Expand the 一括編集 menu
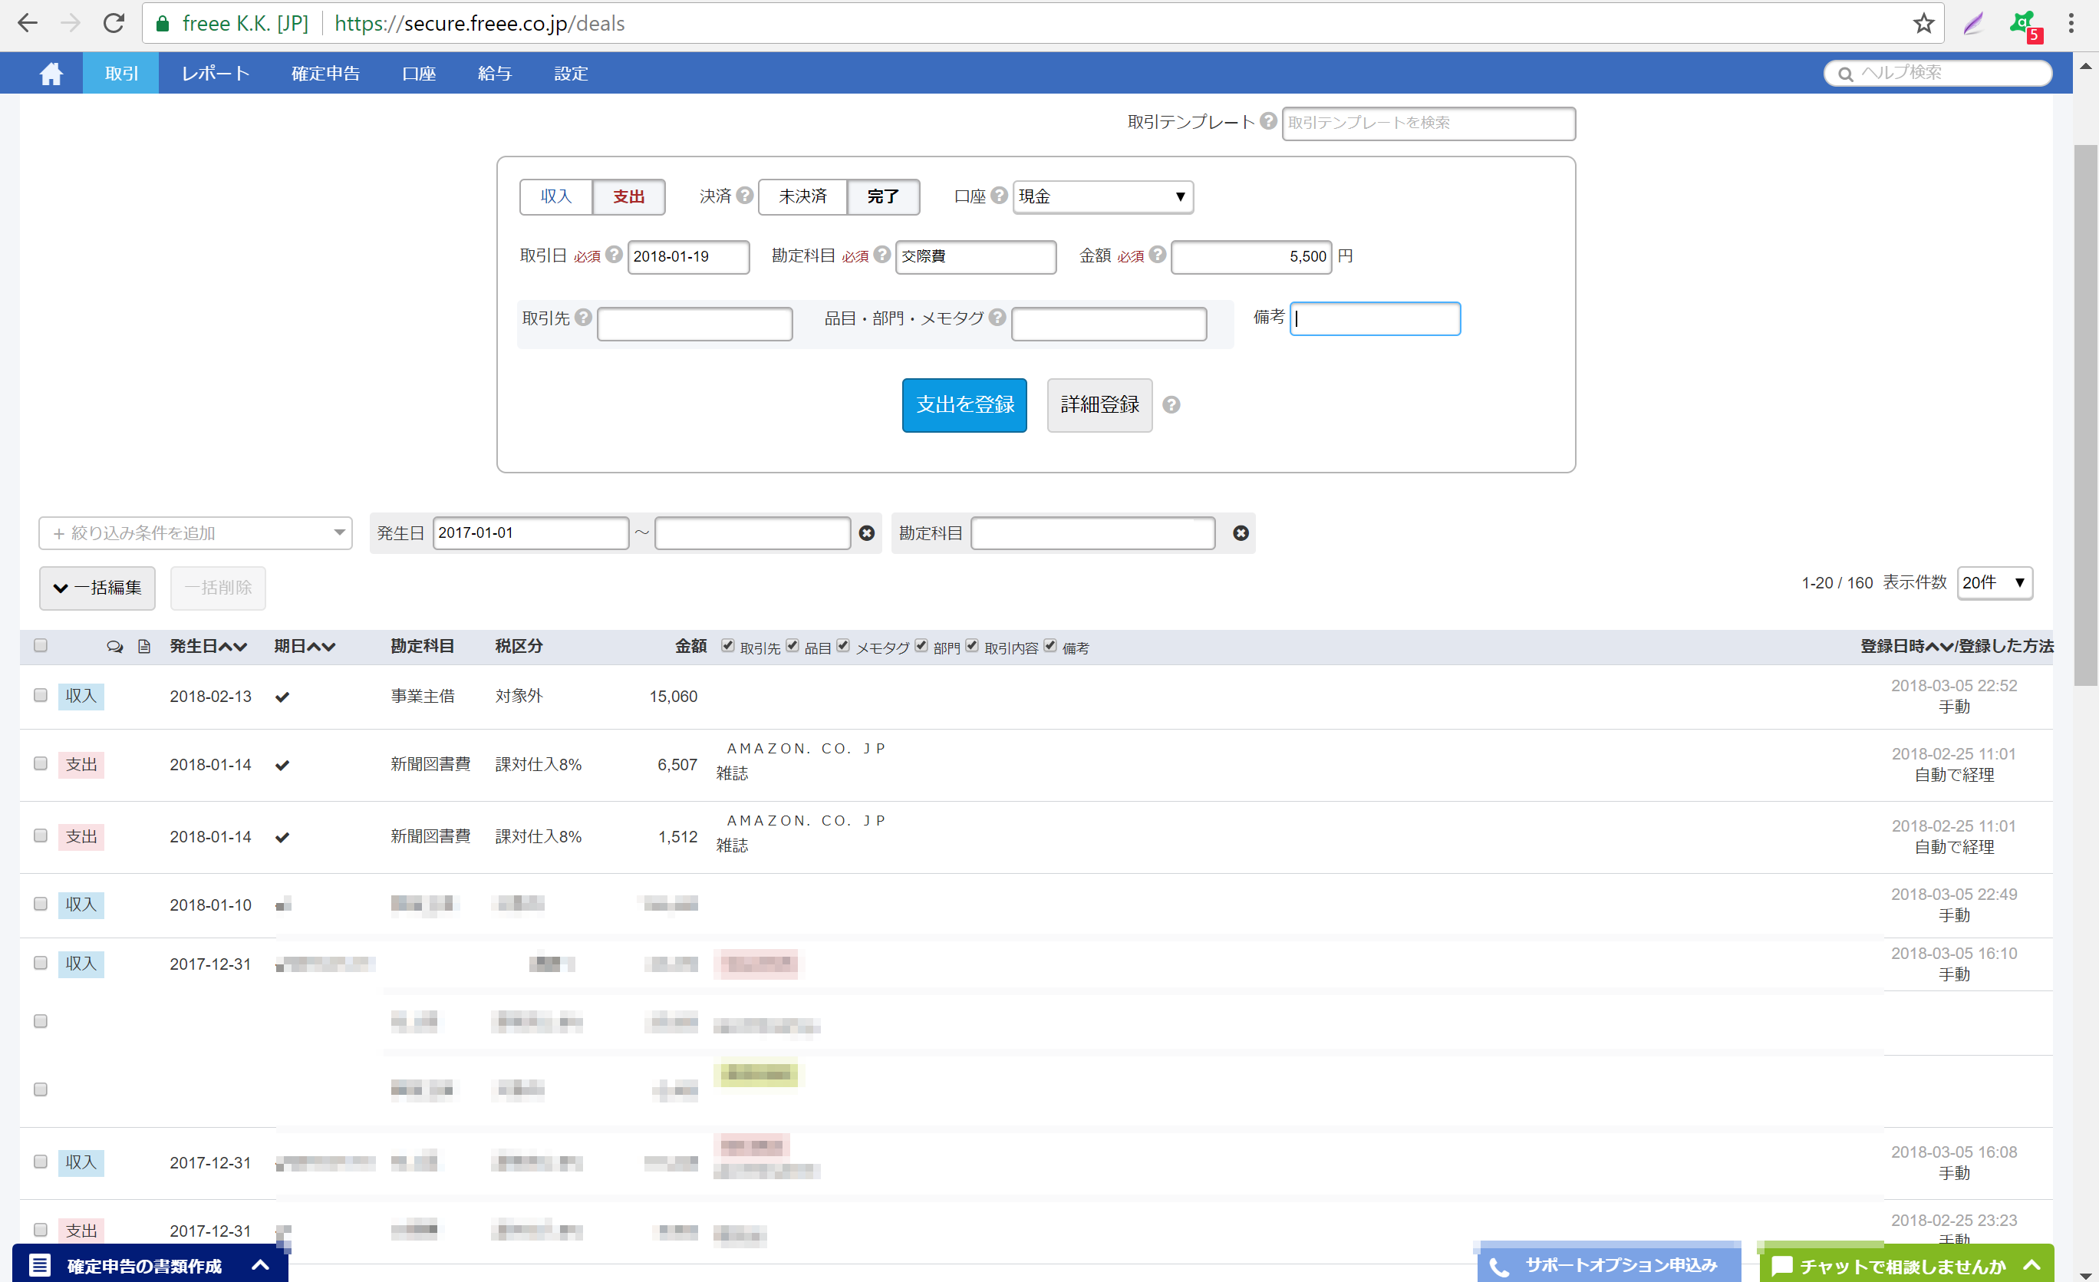Screen dimensions: 2099x1282 97,588
